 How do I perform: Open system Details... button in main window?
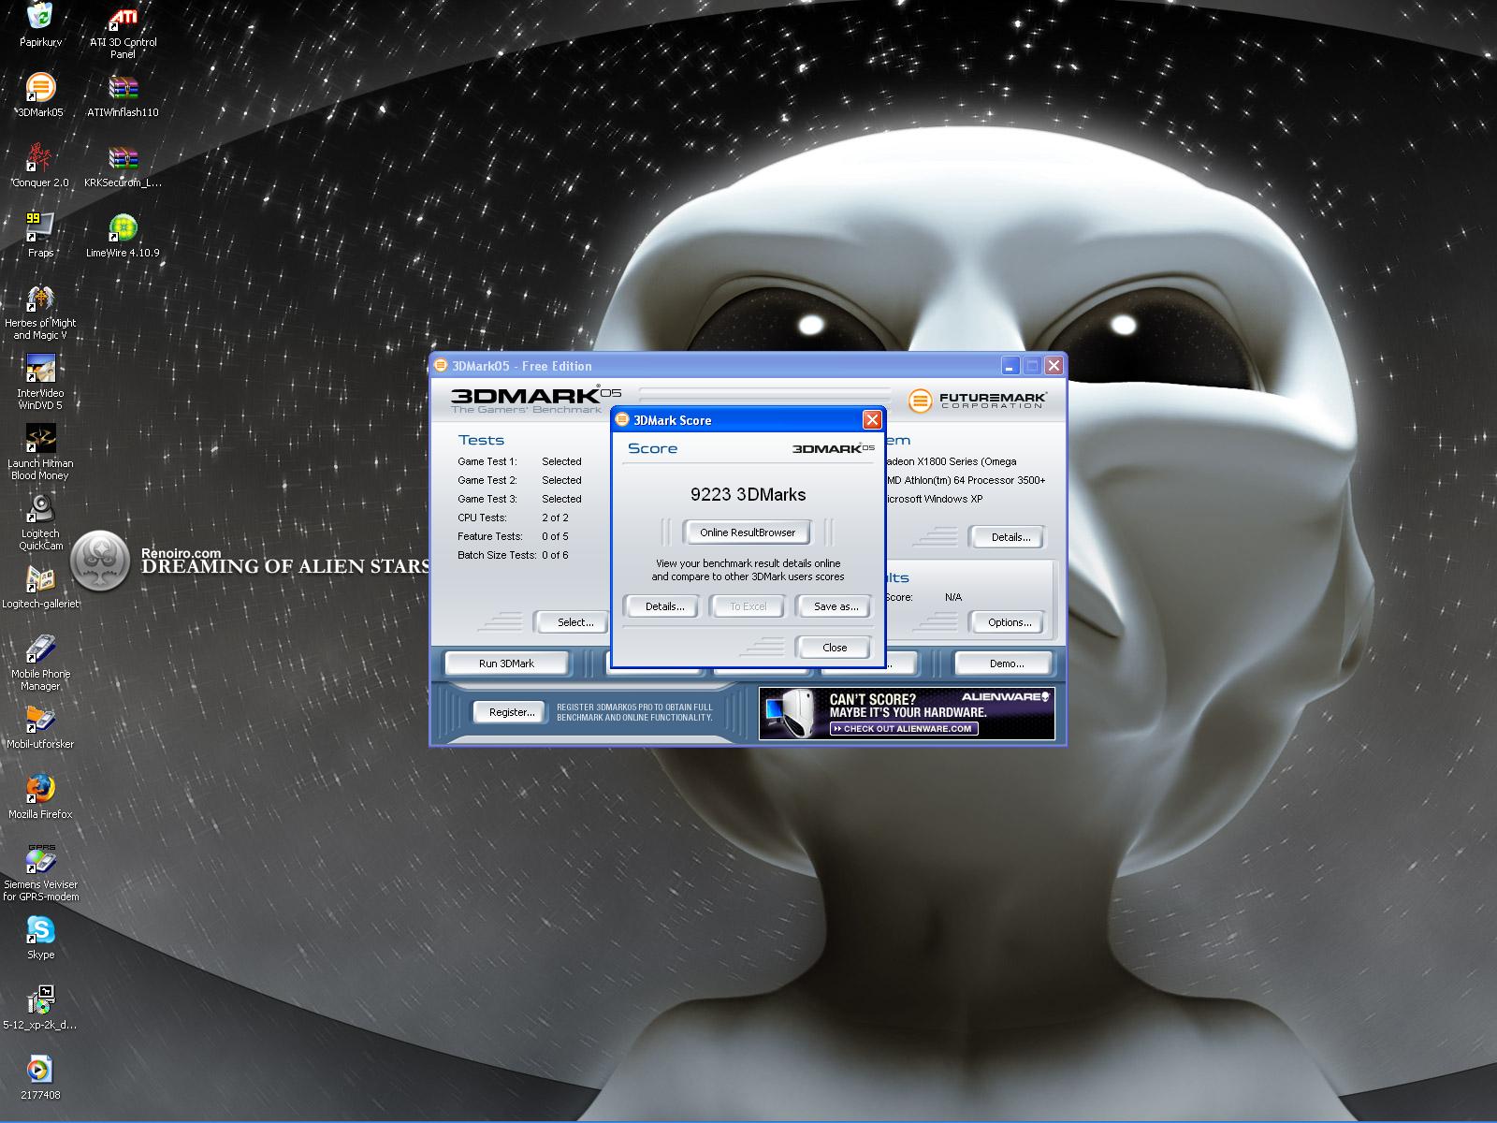point(1010,537)
